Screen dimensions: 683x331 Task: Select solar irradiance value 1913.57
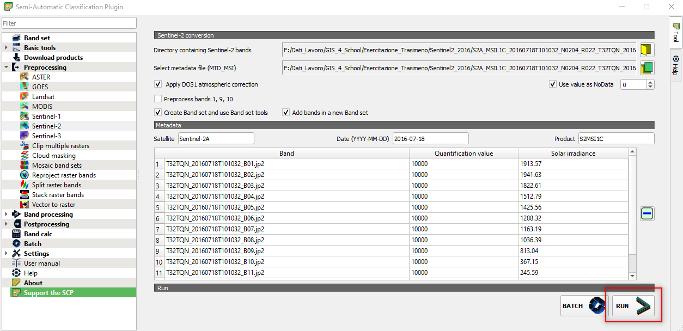point(573,164)
